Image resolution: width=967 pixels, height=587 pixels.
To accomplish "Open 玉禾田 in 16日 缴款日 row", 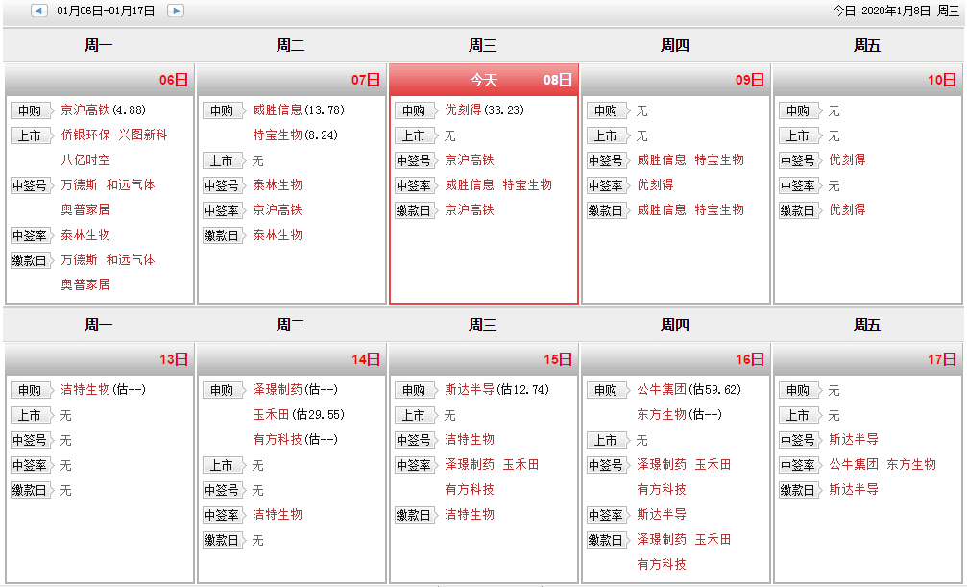I will tap(713, 539).
